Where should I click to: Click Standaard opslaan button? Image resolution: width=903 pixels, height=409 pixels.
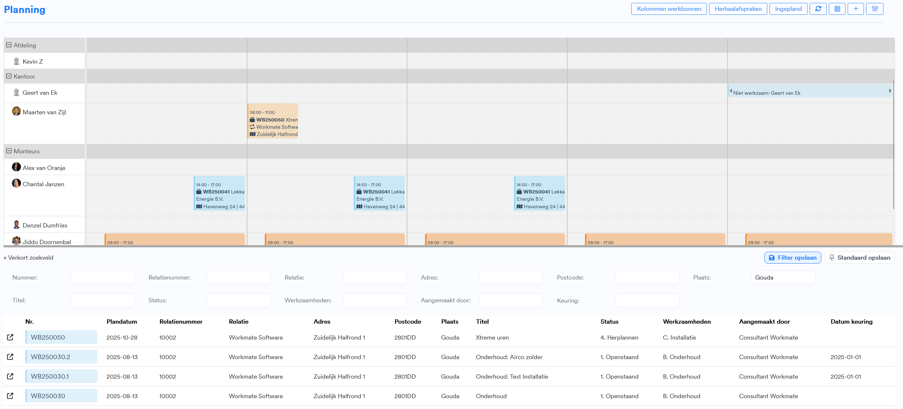859,257
